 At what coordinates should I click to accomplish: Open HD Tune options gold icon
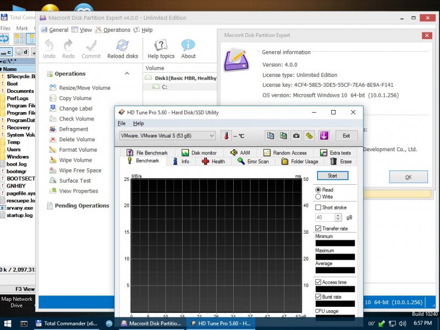[309, 136]
